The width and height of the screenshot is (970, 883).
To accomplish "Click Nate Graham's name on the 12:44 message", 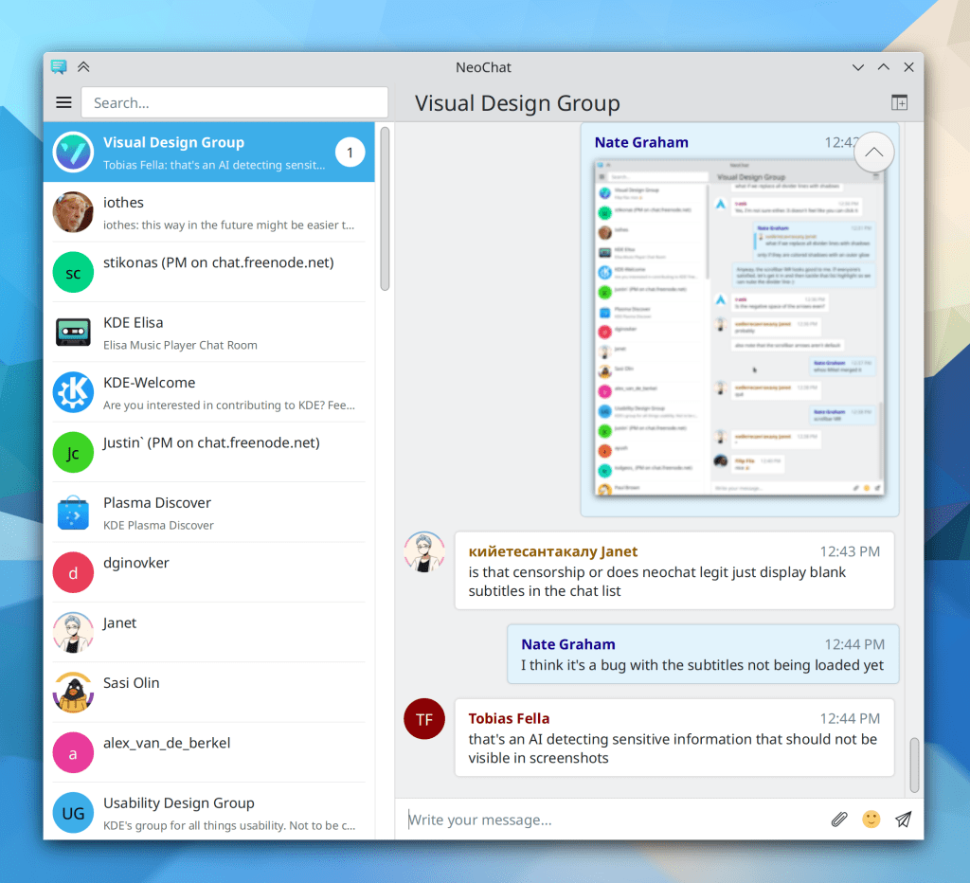I will coord(567,644).
